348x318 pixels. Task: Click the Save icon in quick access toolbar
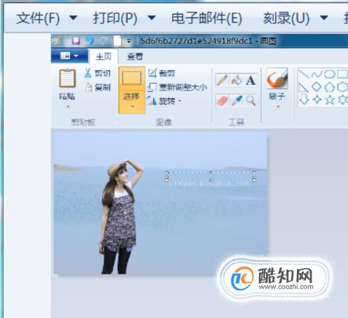click(x=76, y=41)
